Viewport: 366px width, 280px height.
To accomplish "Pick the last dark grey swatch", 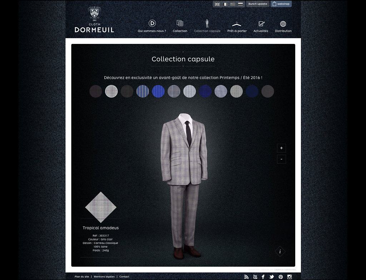I will (x=268, y=91).
